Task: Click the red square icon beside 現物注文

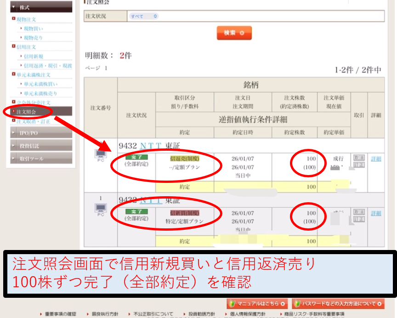Action: [14, 19]
